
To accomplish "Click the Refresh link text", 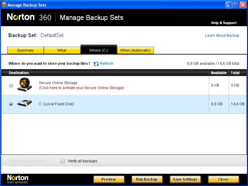I will pos(107,64).
